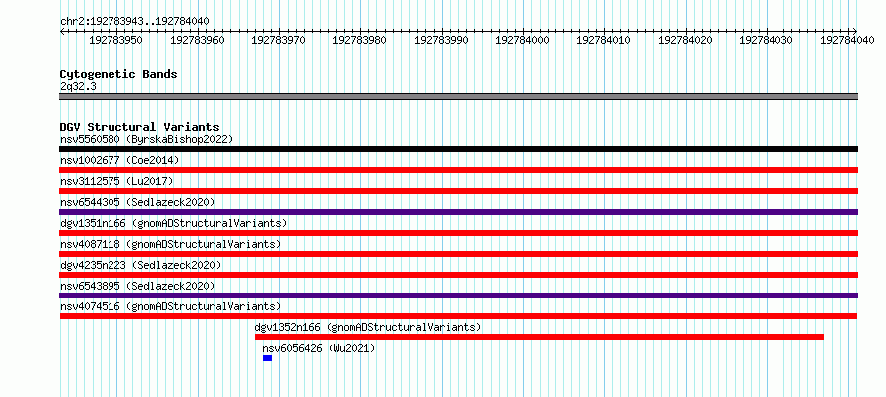Click ruler tick label 192783950

point(115,40)
